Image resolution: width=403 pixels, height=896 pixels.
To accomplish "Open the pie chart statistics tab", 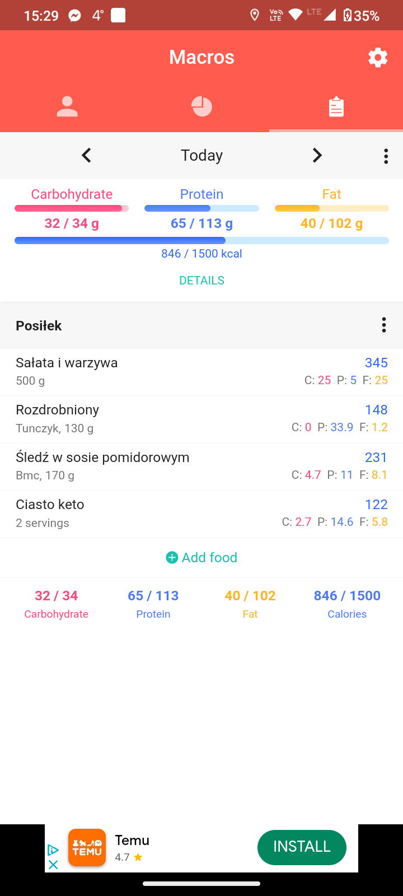I will point(201,106).
